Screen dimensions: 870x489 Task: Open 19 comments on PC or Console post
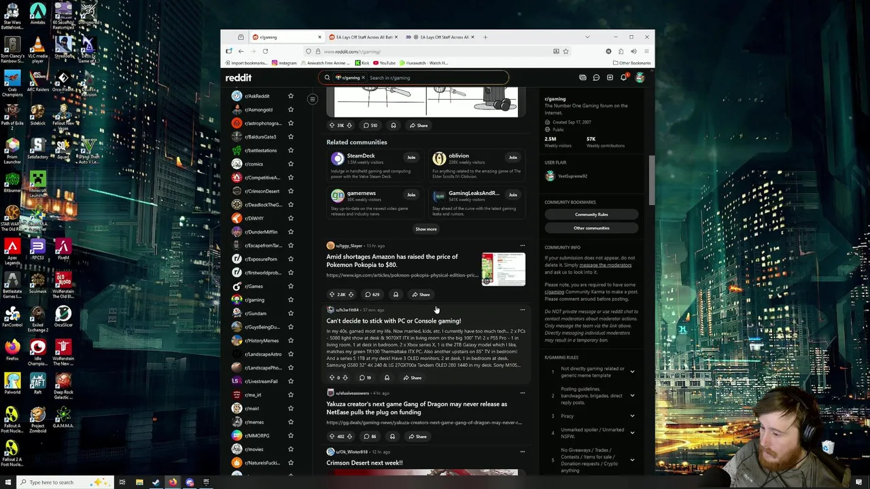(365, 378)
